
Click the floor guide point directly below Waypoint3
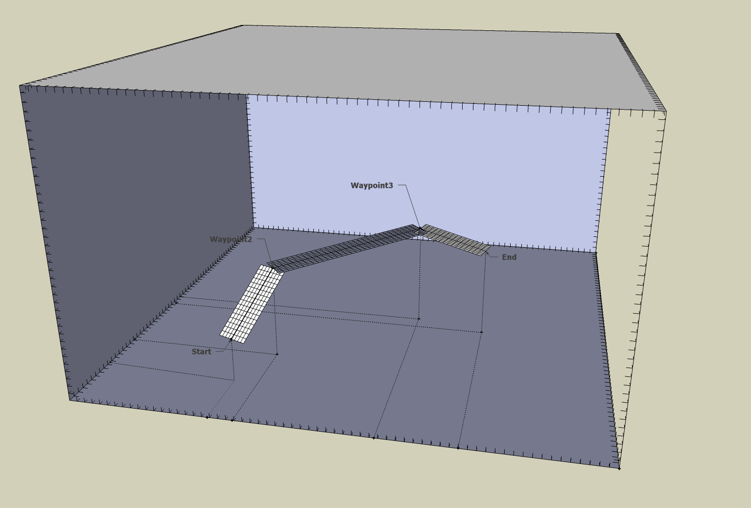tap(419, 319)
